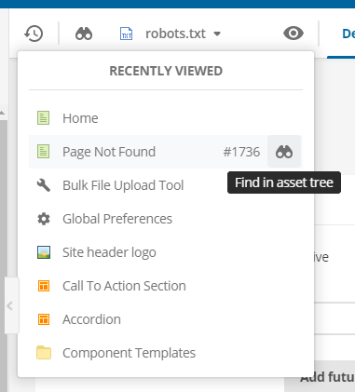Click the robots.txt asset name
355x392 pixels.
pyautogui.click(x=175, y=34)
